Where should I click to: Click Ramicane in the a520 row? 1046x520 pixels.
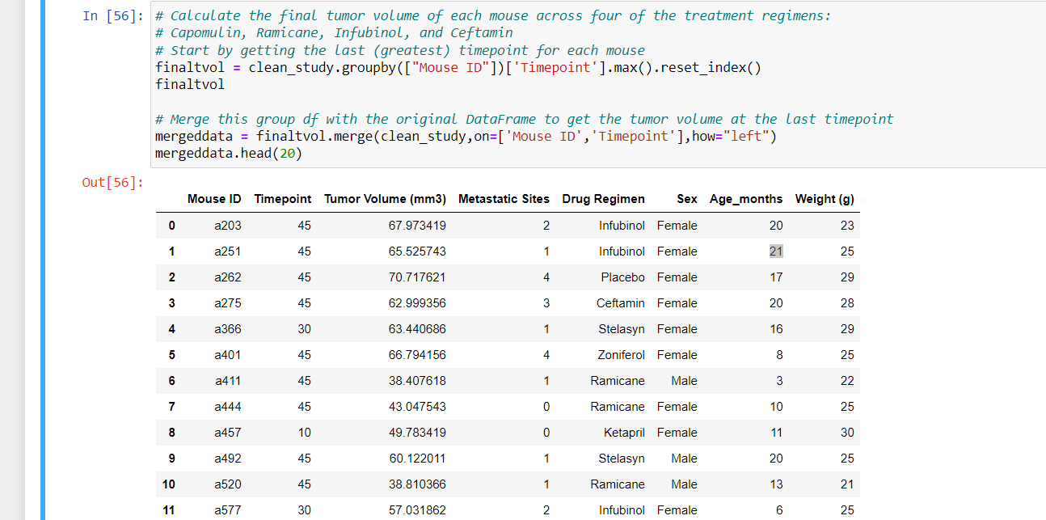click(x=618, y=484)
